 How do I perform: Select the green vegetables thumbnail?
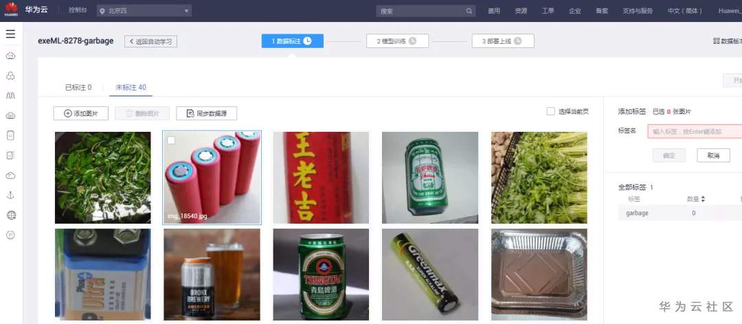click(x=102, y=177)
